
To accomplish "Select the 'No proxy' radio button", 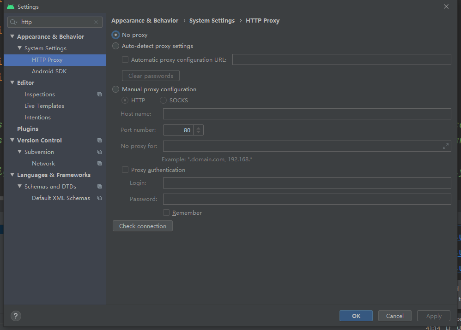I will (115, 35).
